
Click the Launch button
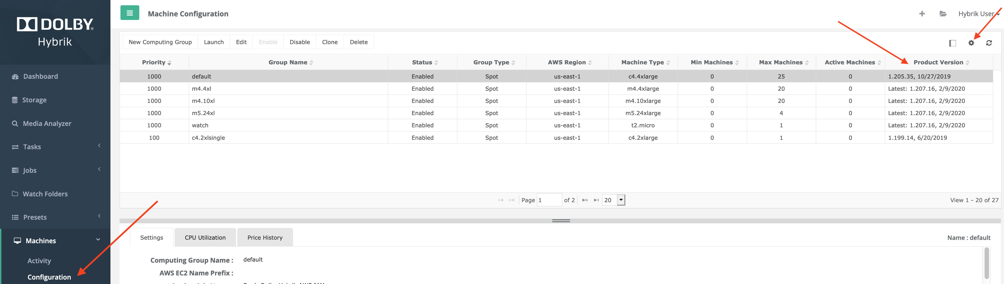214,42
